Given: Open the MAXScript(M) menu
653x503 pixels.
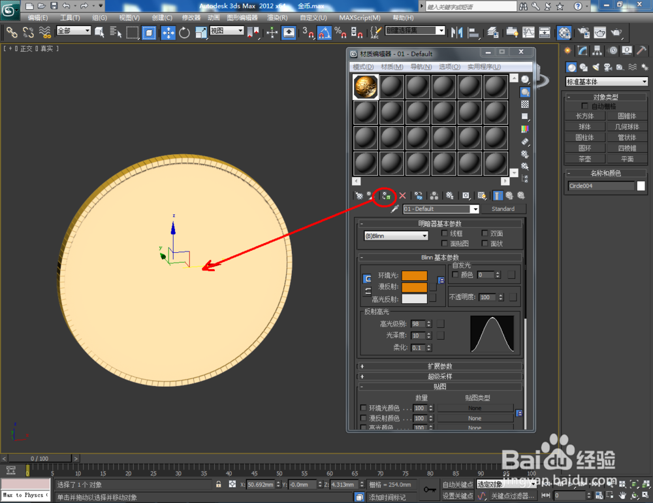Looking at the screenshot, I should point(359,18).
